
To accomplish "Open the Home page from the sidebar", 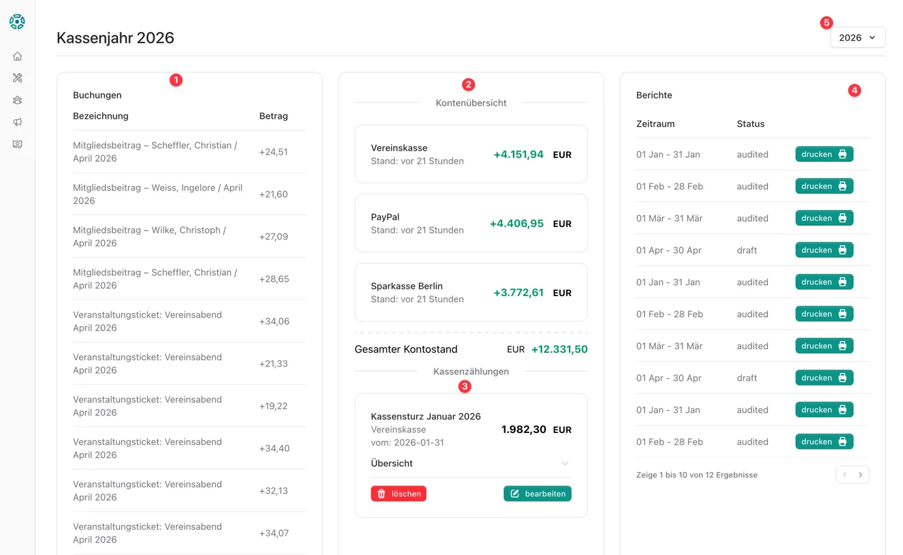I will click(x=17, y=56).
